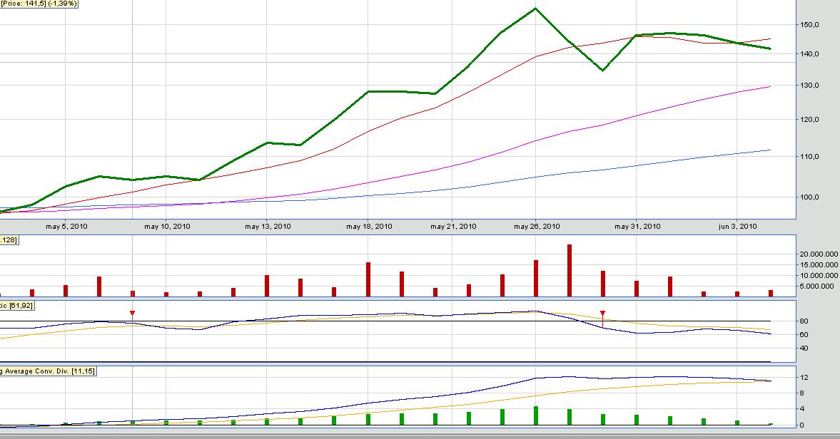The image size is (840, 439).
Task: Click the may 13, 2010 date label
Action: (268, 227)
